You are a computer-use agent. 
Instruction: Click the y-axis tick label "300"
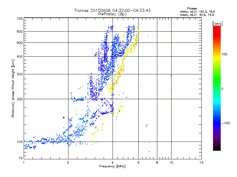pos(20,74)
